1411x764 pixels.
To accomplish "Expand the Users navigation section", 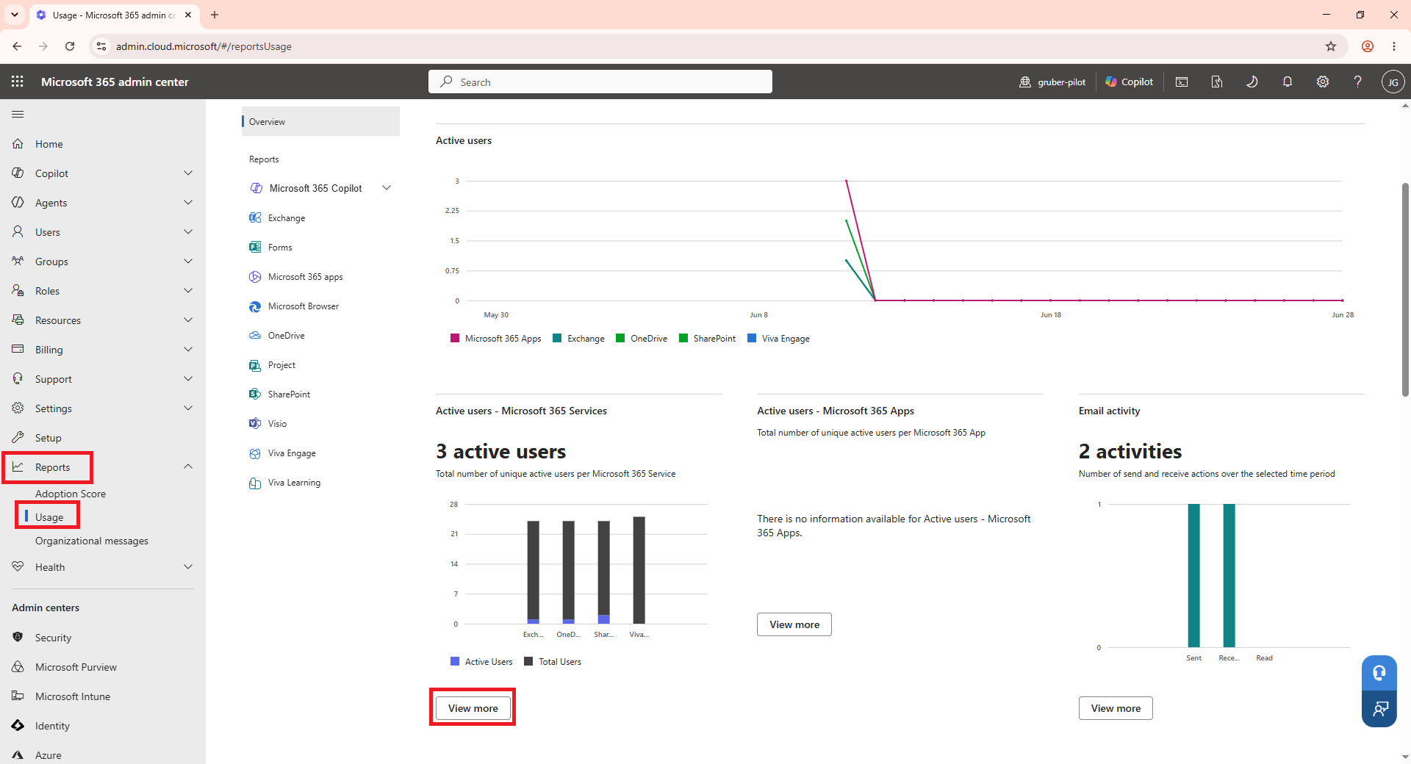I will [188, 232].
